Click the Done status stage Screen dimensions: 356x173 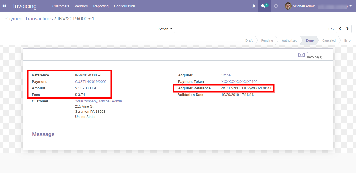coord(310,40)
